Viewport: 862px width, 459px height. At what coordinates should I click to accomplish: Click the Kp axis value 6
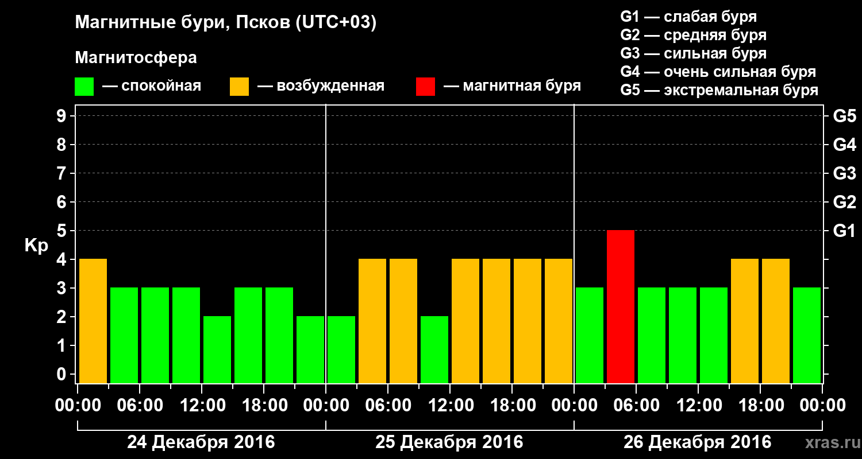point(63,202)
